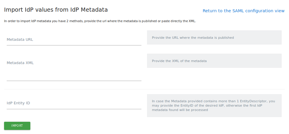Screen dimensions: 289x134
Task: Click the underline beneath IdP Entity ID
Action: 74,109
